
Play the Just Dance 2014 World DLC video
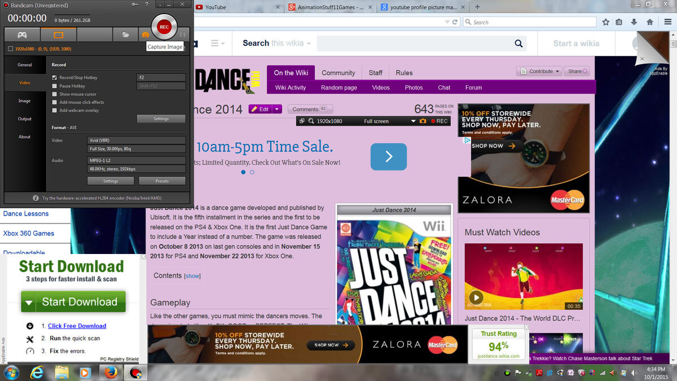pos(476,297)
